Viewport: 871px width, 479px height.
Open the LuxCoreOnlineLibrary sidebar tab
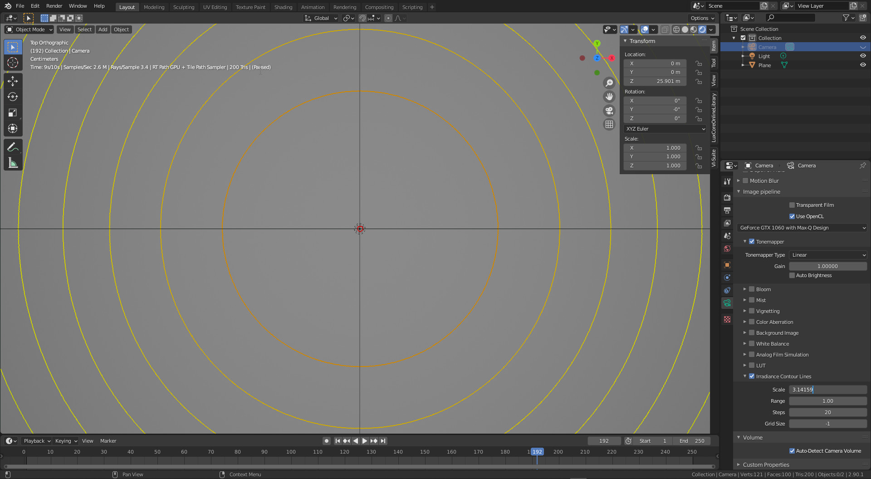(x=714, y=117)
